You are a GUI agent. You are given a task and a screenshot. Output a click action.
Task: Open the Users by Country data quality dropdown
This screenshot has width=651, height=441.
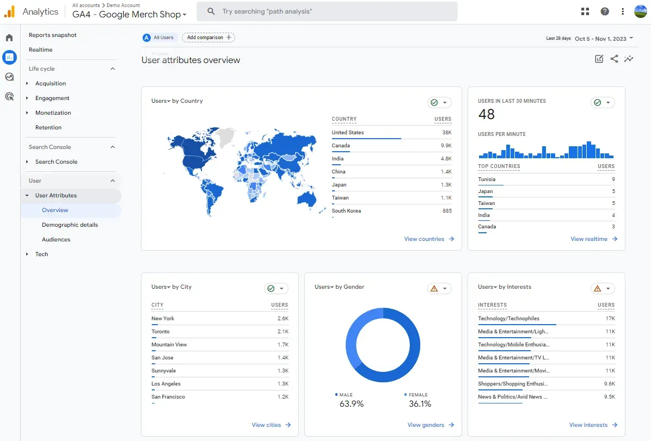tap(439, 102)
